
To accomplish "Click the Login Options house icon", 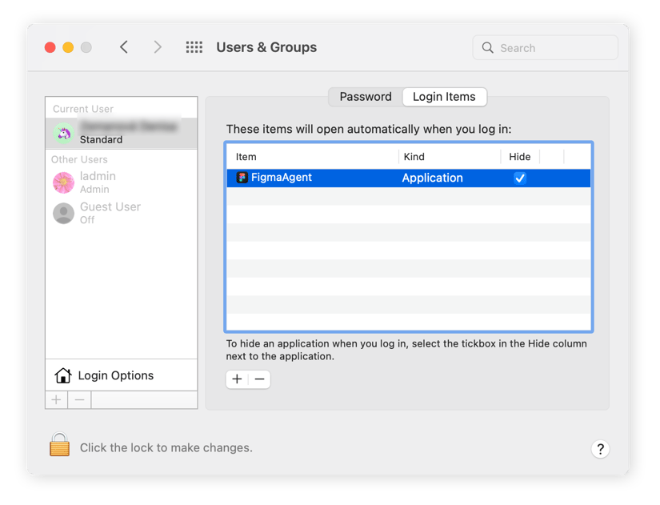I will 63,375.
